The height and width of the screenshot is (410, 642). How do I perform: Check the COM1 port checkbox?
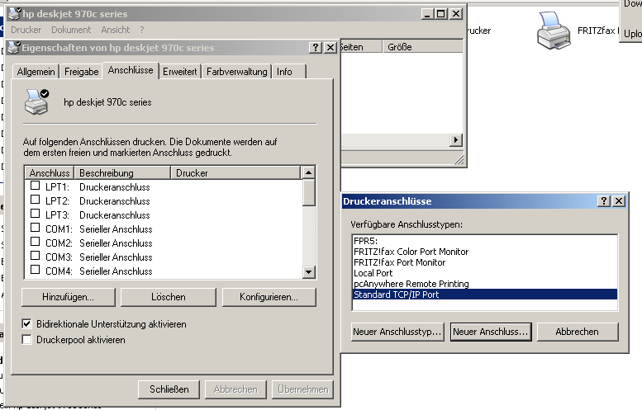(x=36, y=228)
